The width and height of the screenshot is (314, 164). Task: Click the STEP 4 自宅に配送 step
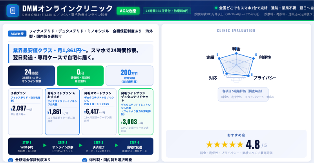coord(135,145)
